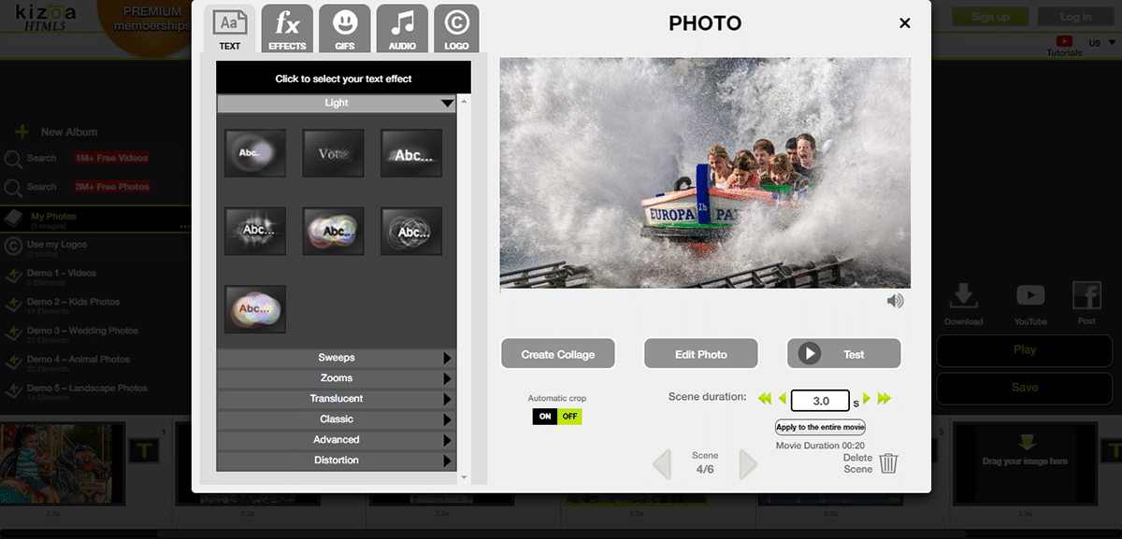Open the AUDIO music note tab
This screenshot has width=1122, height=539.
(402, 28)
